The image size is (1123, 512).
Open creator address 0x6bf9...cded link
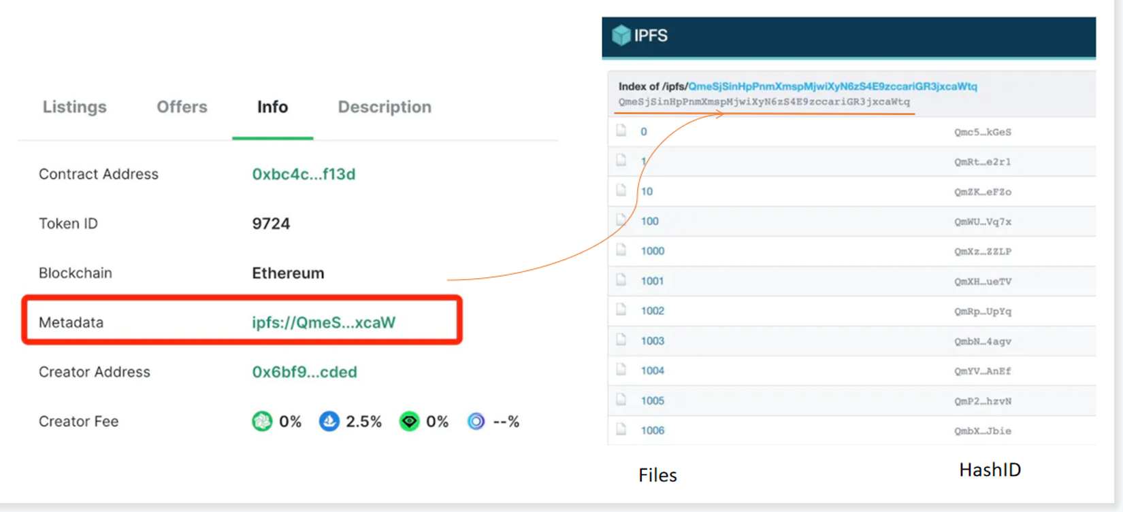[304, 372]
